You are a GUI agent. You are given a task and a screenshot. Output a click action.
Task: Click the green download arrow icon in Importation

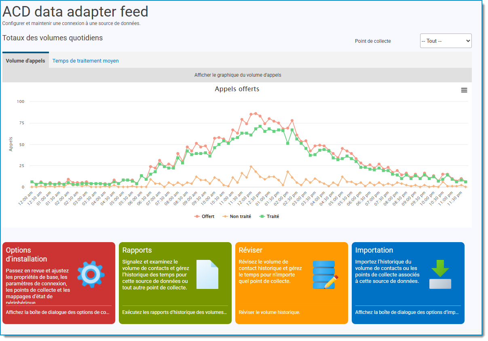coord(440,274)
